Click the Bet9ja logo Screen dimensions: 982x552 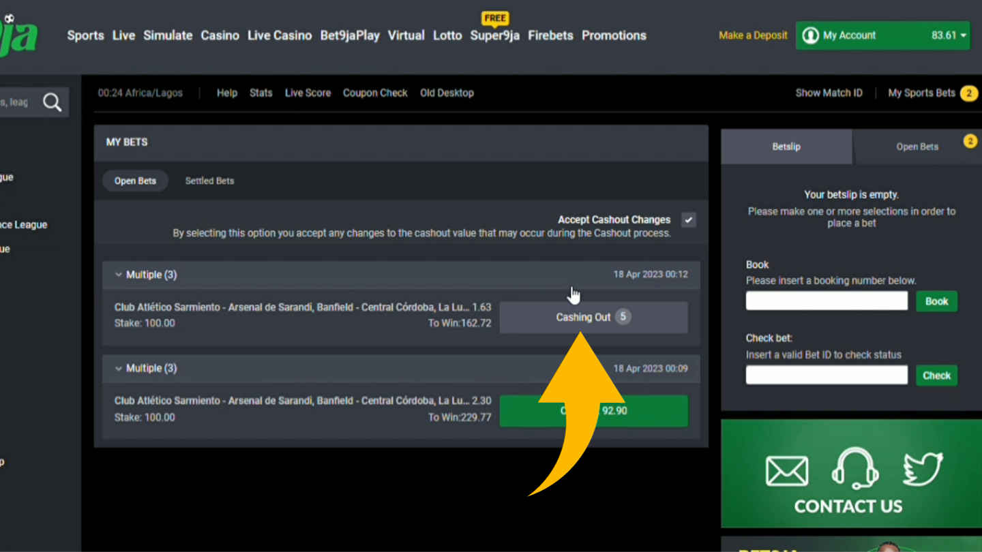coord(18,34)
